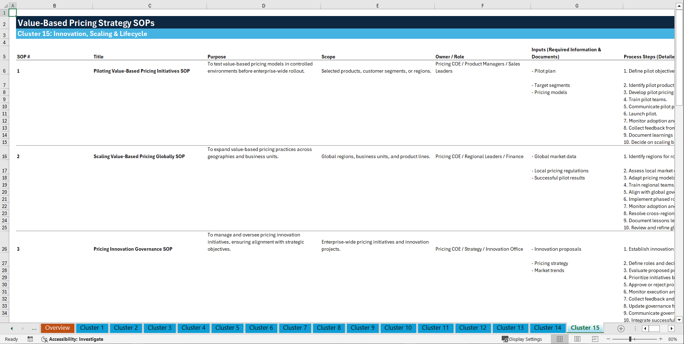This screenshot has height=344, width=684.
Task: Add a new worksheet with the plus icon
Action: (x=621, y=328)
